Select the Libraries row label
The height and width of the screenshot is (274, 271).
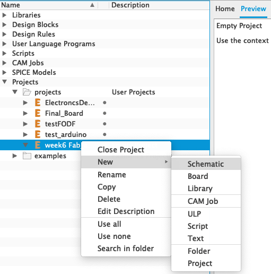[x=27, y=15]
